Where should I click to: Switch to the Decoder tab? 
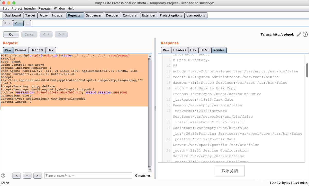tap(112, 15)
